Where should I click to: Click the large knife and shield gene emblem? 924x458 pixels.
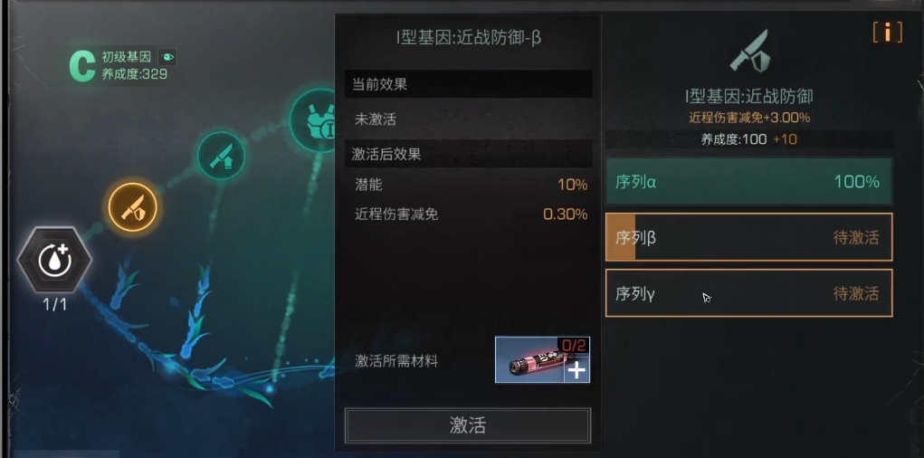(749, 51)
